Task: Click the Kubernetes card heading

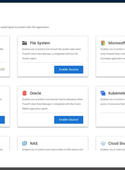Action: tap(117, 93)
